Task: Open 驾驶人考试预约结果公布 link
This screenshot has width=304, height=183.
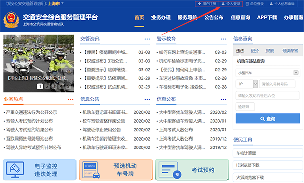Action: (x=29, y=130)
